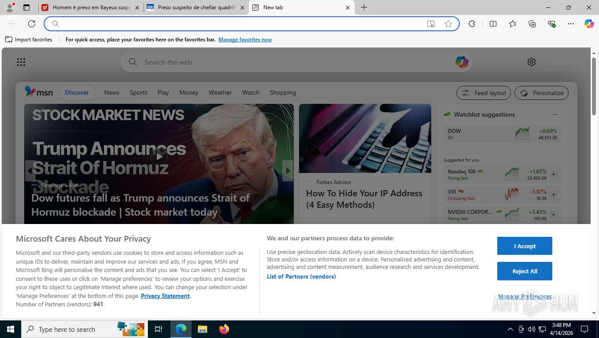Screen dimensions: 599x338
Task: Click the Reject All button
Action: [x=525, y=271]
